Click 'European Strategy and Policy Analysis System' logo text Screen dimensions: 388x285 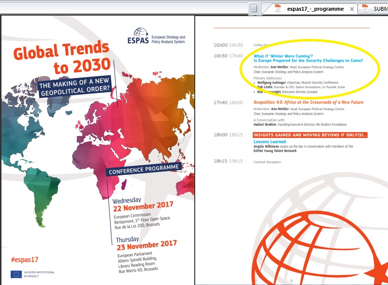168,39
